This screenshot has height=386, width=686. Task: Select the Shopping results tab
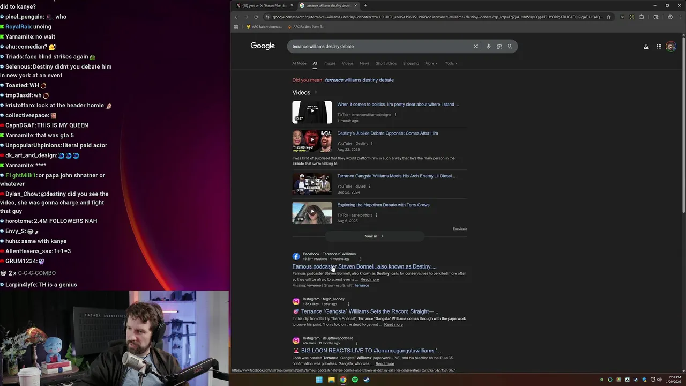tap(411, 63)
